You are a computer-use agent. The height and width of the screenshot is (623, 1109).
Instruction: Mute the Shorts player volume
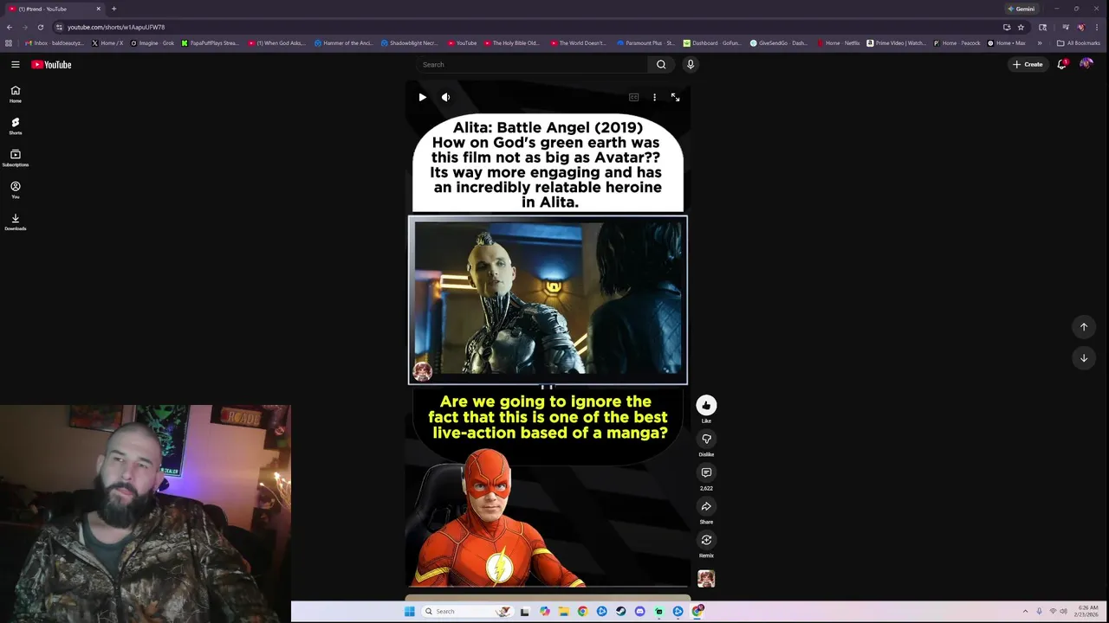point(445,97)
